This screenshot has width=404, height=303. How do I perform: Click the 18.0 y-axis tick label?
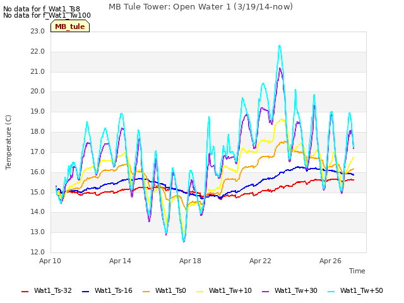pos(38,132)
